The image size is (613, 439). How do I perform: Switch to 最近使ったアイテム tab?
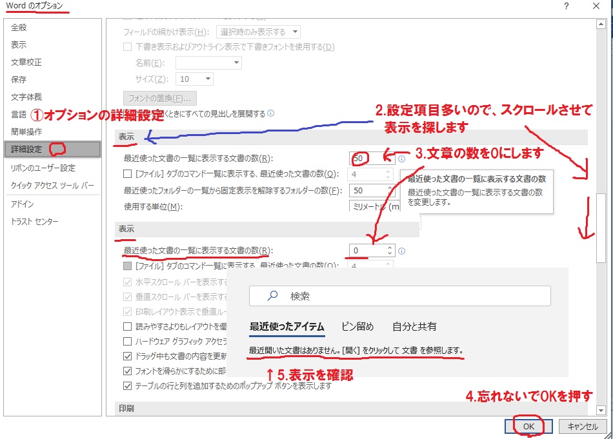point(287,327)
